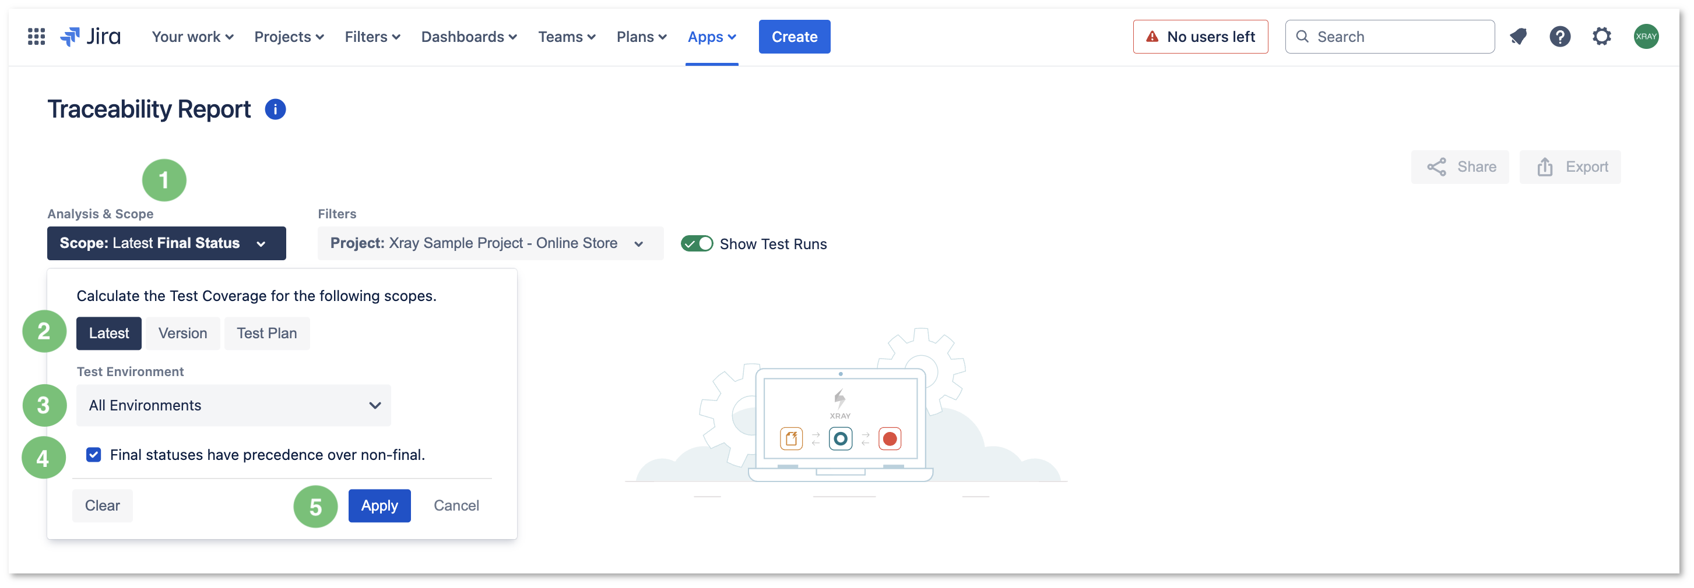
Task: Open the XRAY profile avatar
Action: click(x=1646, y=37)
